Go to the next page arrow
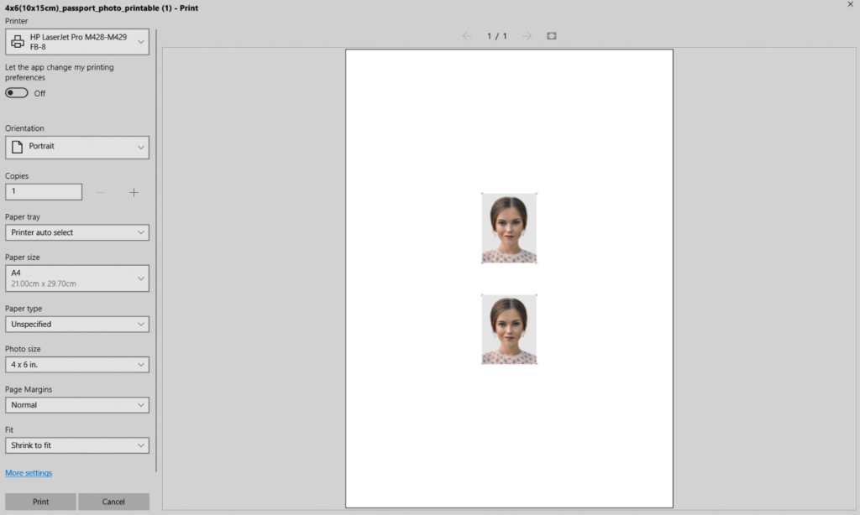 click(x=527, y=36)
